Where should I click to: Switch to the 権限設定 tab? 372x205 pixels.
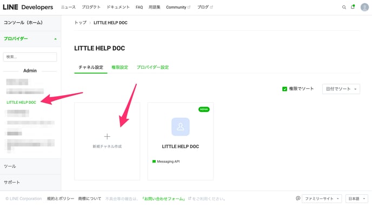pyautogui.click(x=120, y=68)
